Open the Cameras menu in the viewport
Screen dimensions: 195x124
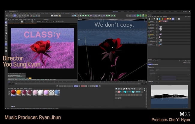click(x=84, y=18)
